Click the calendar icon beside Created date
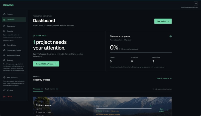The image size is (201, 116). point(36,112)
